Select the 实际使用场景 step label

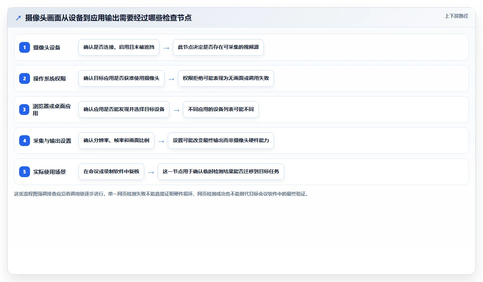(x=50, y=172)
